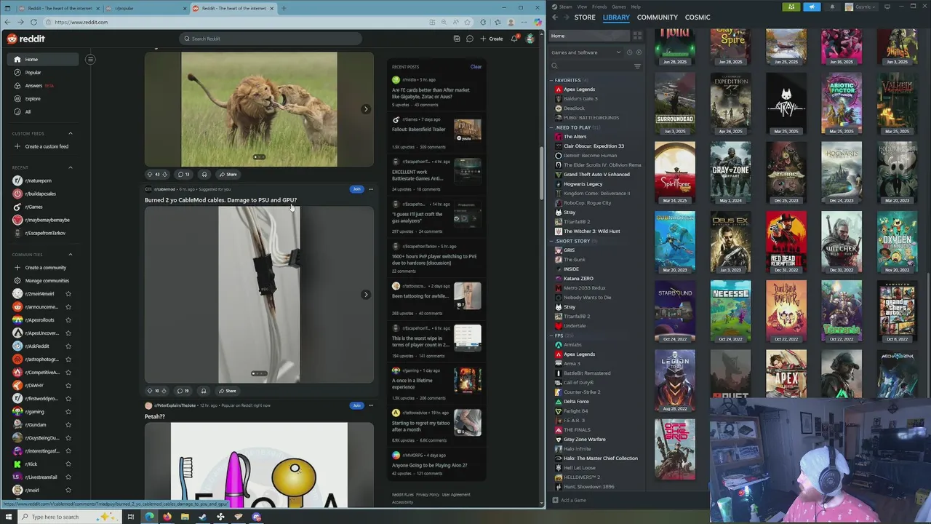Switch Steam library to collections grid view
The height and width of the screenshot is (524, 931).
pos(637,36)
